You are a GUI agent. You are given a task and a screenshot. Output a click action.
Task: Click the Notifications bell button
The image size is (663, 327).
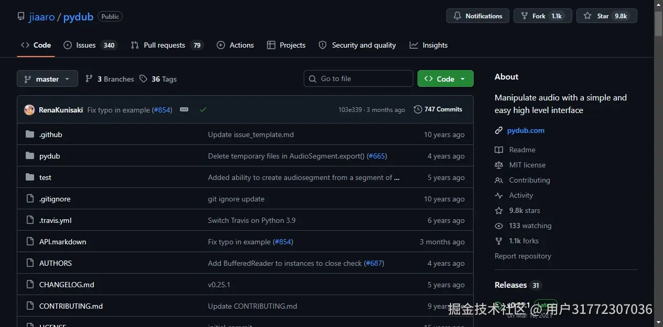(x=478, y=16)
